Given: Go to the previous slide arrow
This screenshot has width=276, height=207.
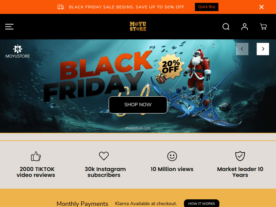Looking at the screenshot, I should click(242, 49).
